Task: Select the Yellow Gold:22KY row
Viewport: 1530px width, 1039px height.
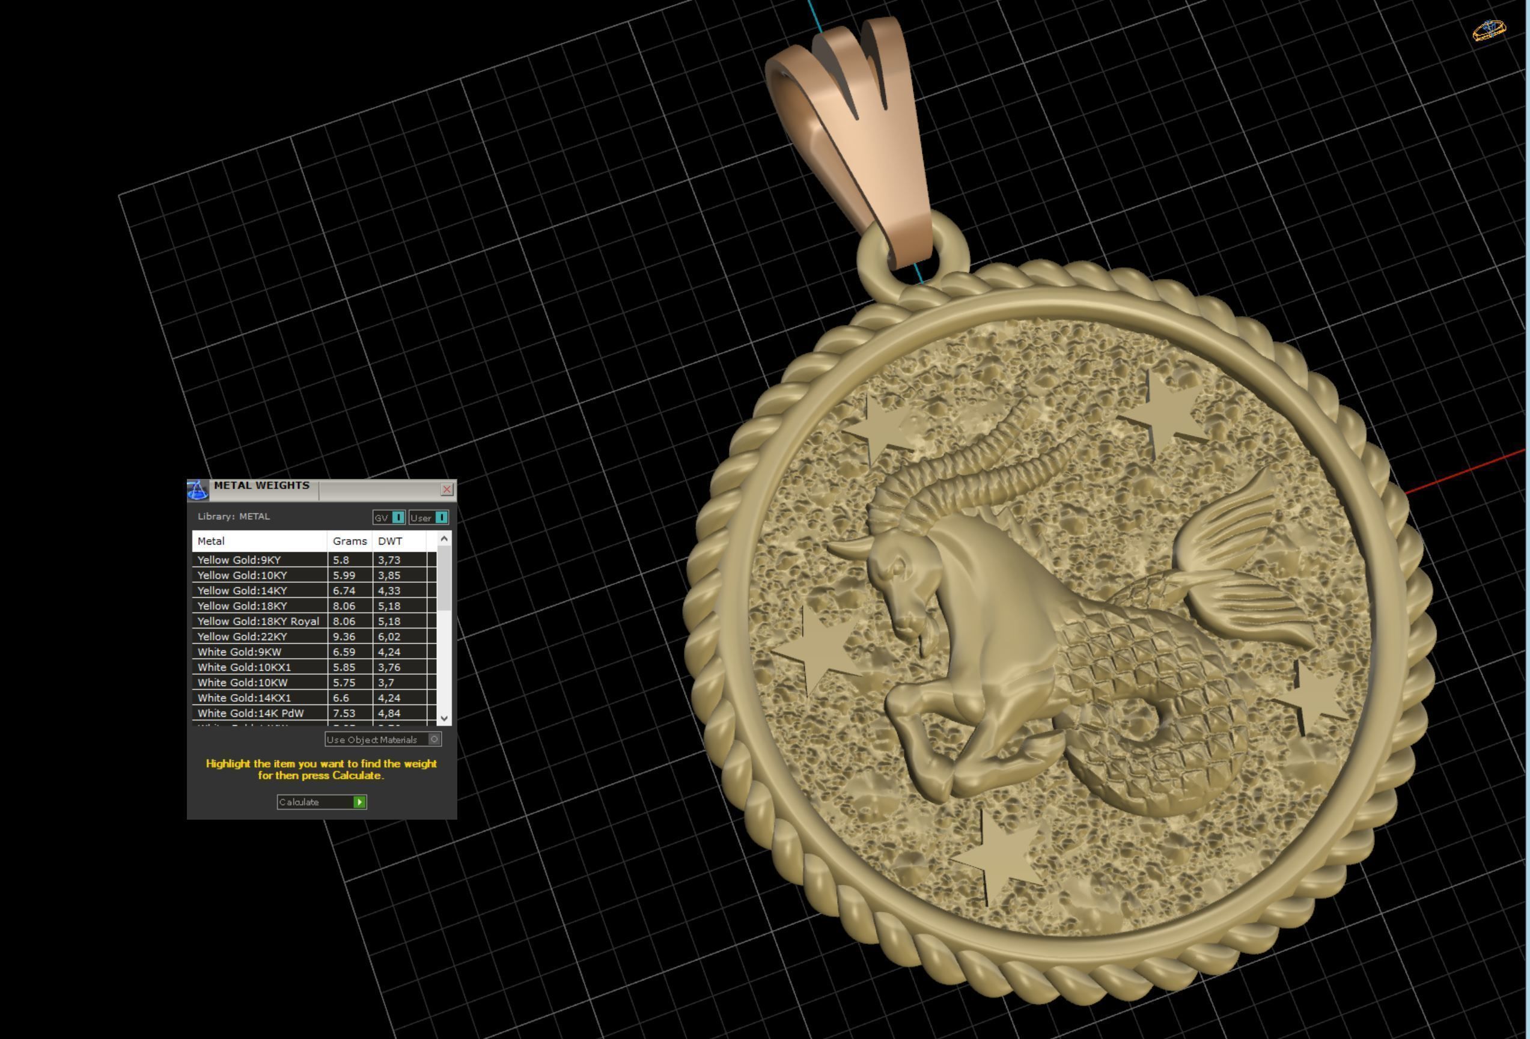Action: (x=314, y=636)
